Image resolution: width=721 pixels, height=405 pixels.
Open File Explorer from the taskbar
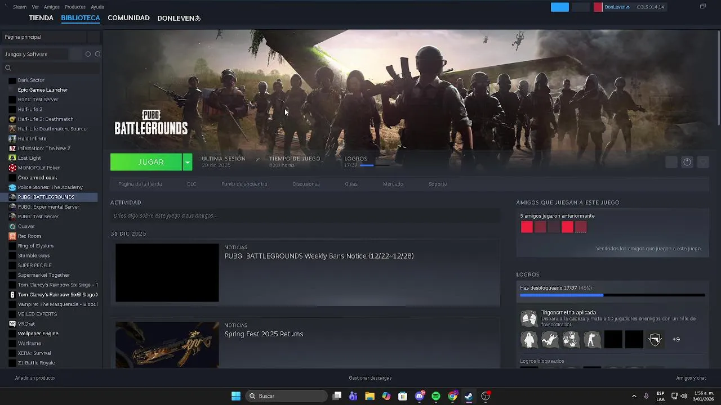(x=370, y=396)
